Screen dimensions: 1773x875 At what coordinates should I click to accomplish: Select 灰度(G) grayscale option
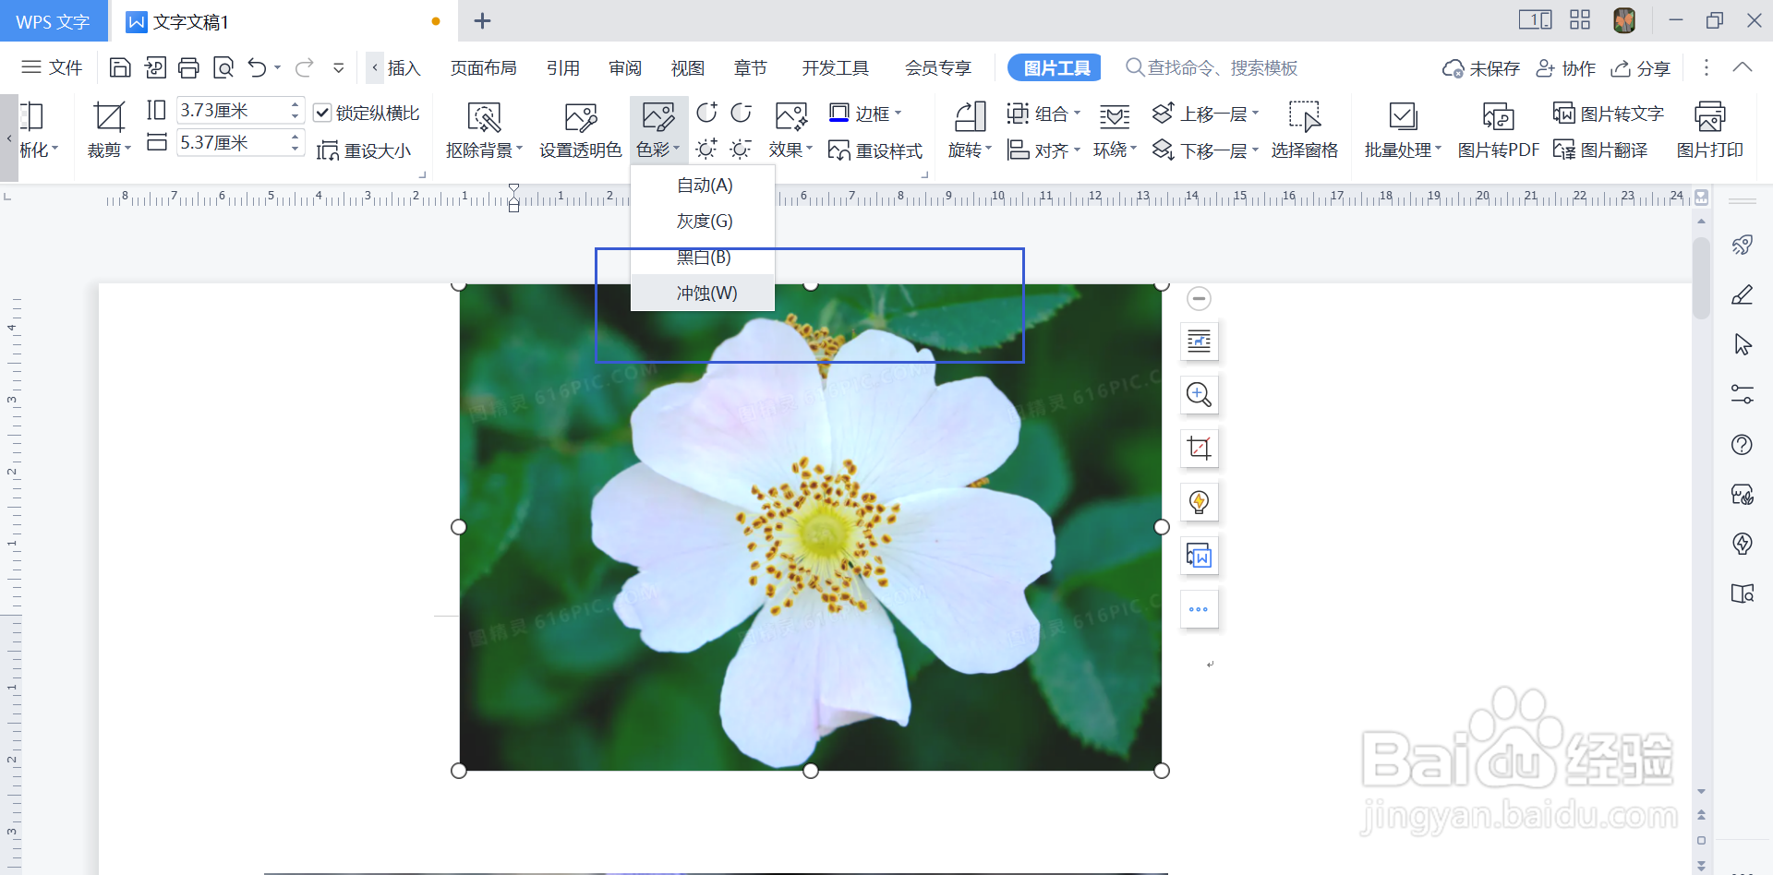pyautogui.click(x=704, y=221)
